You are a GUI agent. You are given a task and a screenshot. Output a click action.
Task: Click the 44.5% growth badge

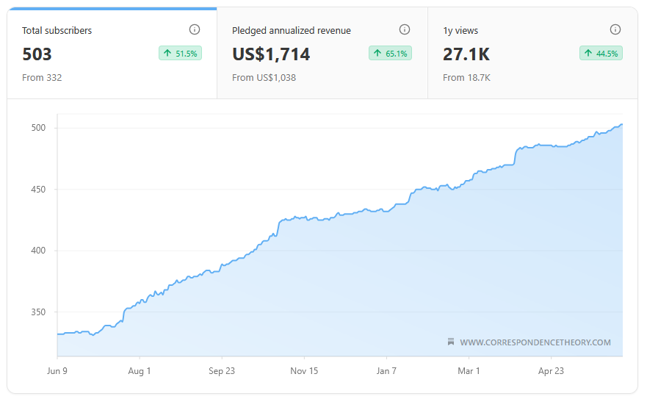(x=601, y=54)
